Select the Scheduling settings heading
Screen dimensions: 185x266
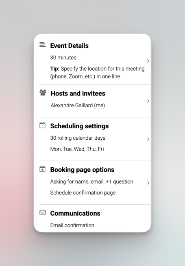pyautogui.click(x=79, y=126)
